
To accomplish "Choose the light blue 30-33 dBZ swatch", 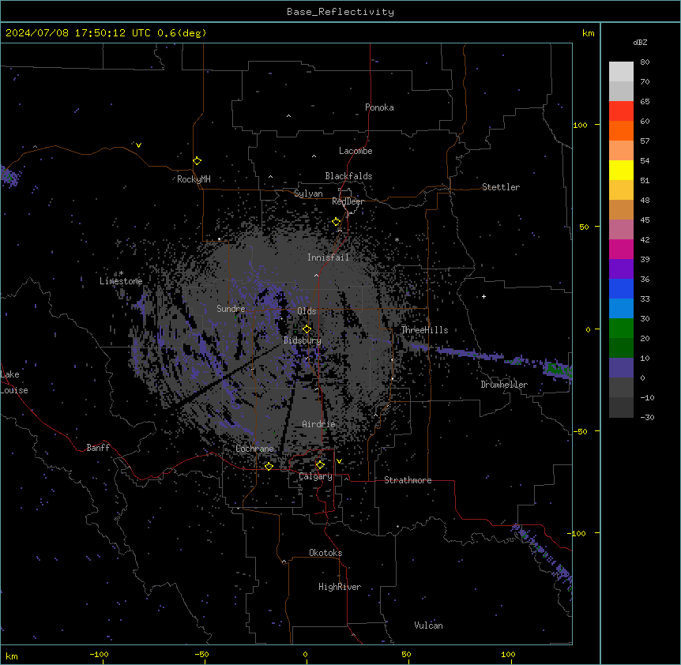I will [621, 309].
